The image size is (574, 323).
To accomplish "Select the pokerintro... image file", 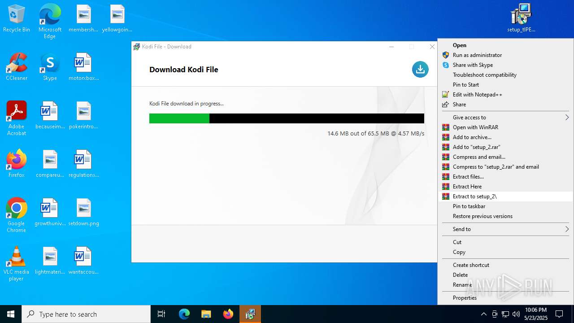I will pyautogui.click(x=83, y=116).
